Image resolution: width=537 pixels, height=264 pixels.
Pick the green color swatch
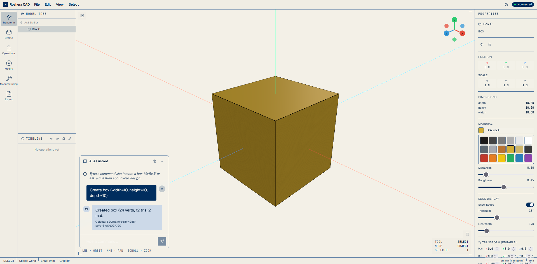(510, 158)
